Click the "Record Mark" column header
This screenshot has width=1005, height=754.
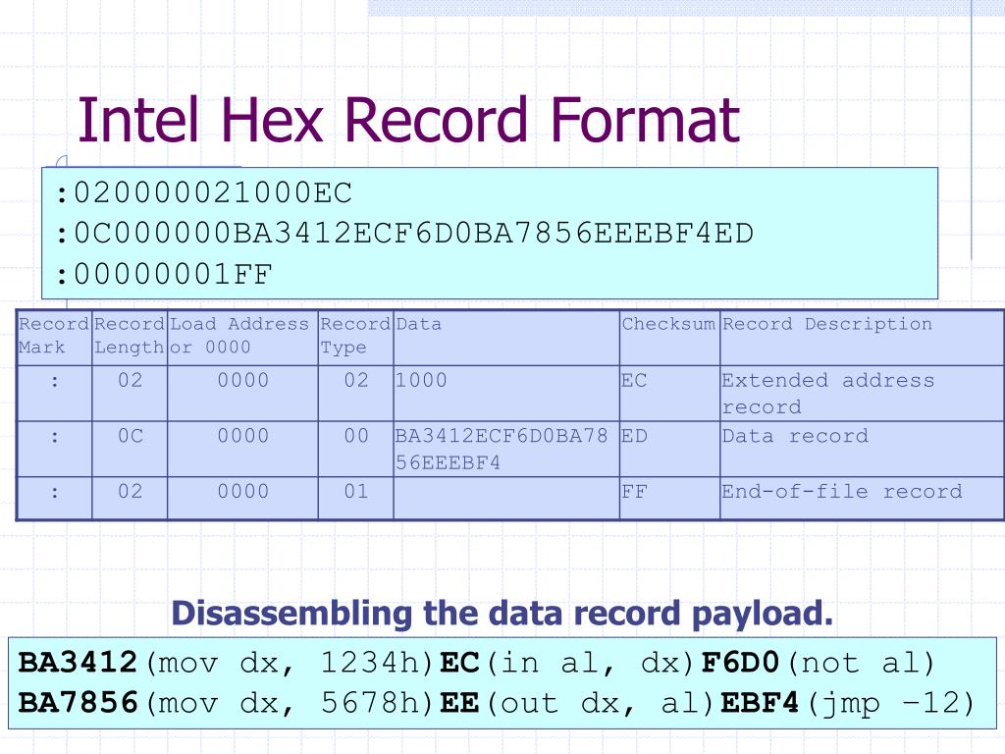(54, 336)
